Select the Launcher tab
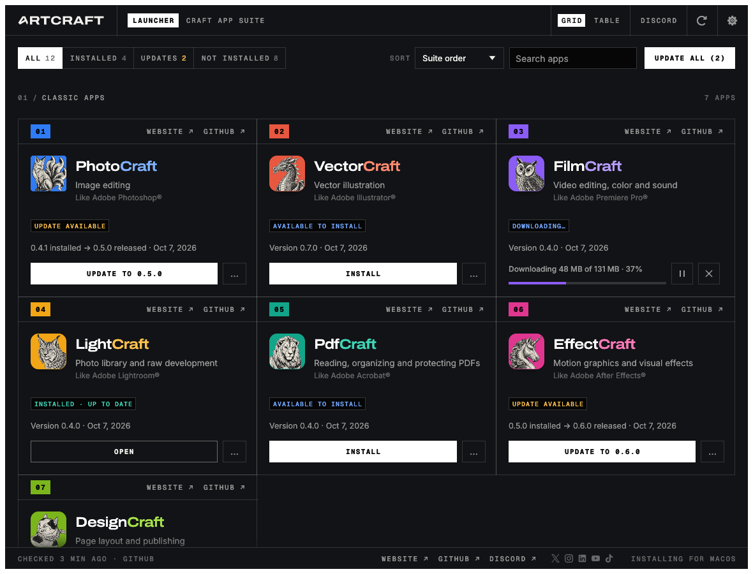753x574 pixels. click(x=153, y=20)
